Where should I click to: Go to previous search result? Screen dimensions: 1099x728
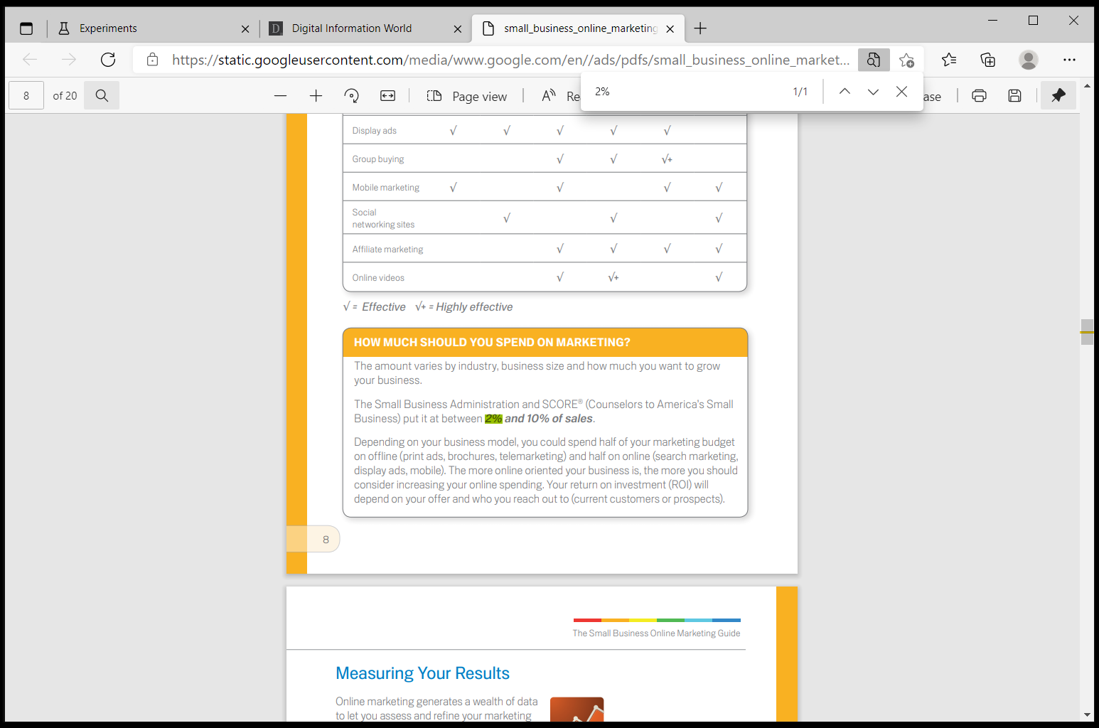pyautogui.click(x=845, y=91)
